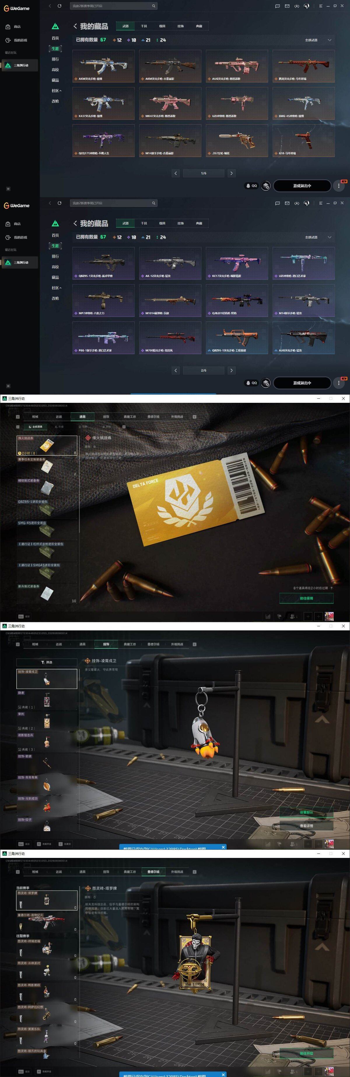The width and height of the screenshot is (350, 1077).
Task: Click 前往使用 button in 烽火挑战券 window
Action: point(306,598)
